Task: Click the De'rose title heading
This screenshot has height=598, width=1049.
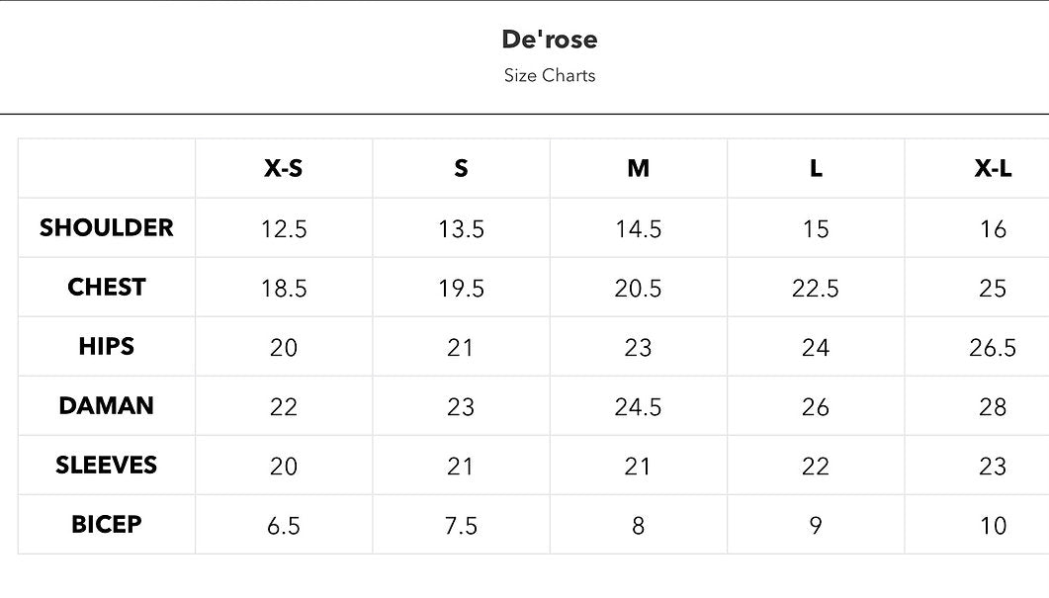Action: pyautogui.click(x=549, y=40)
